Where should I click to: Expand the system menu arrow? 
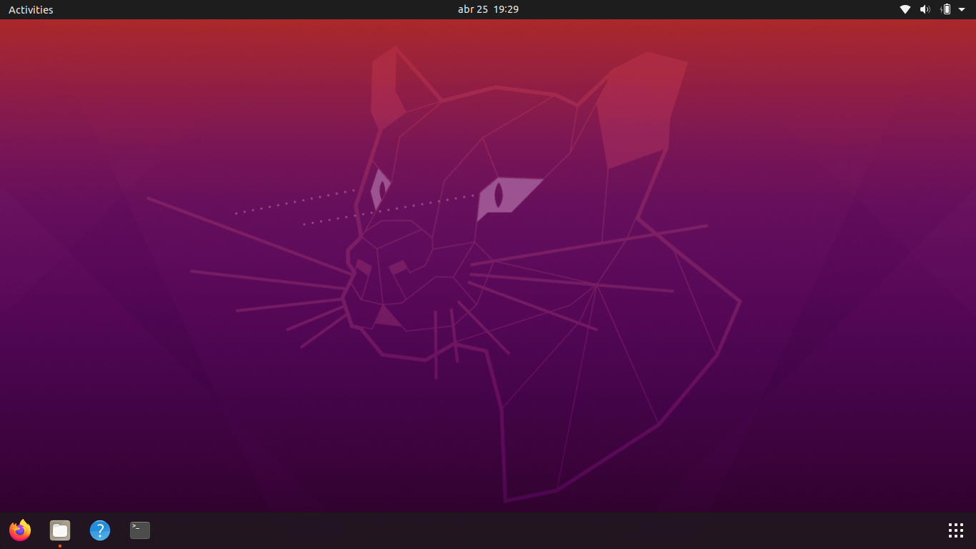coord(962,9)
